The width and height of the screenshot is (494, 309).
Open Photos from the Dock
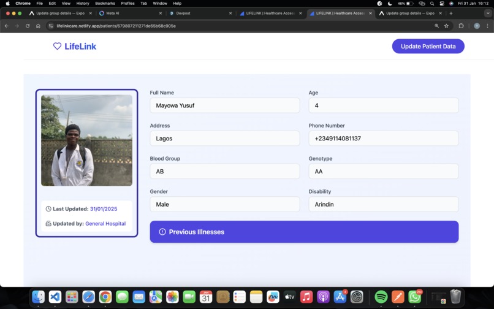(172, 297)
